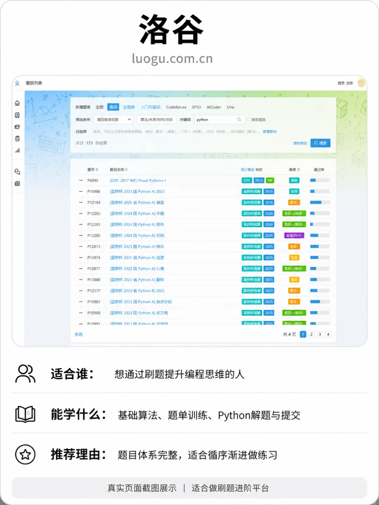Select the 全部 problem set tab

click(100, 107)
